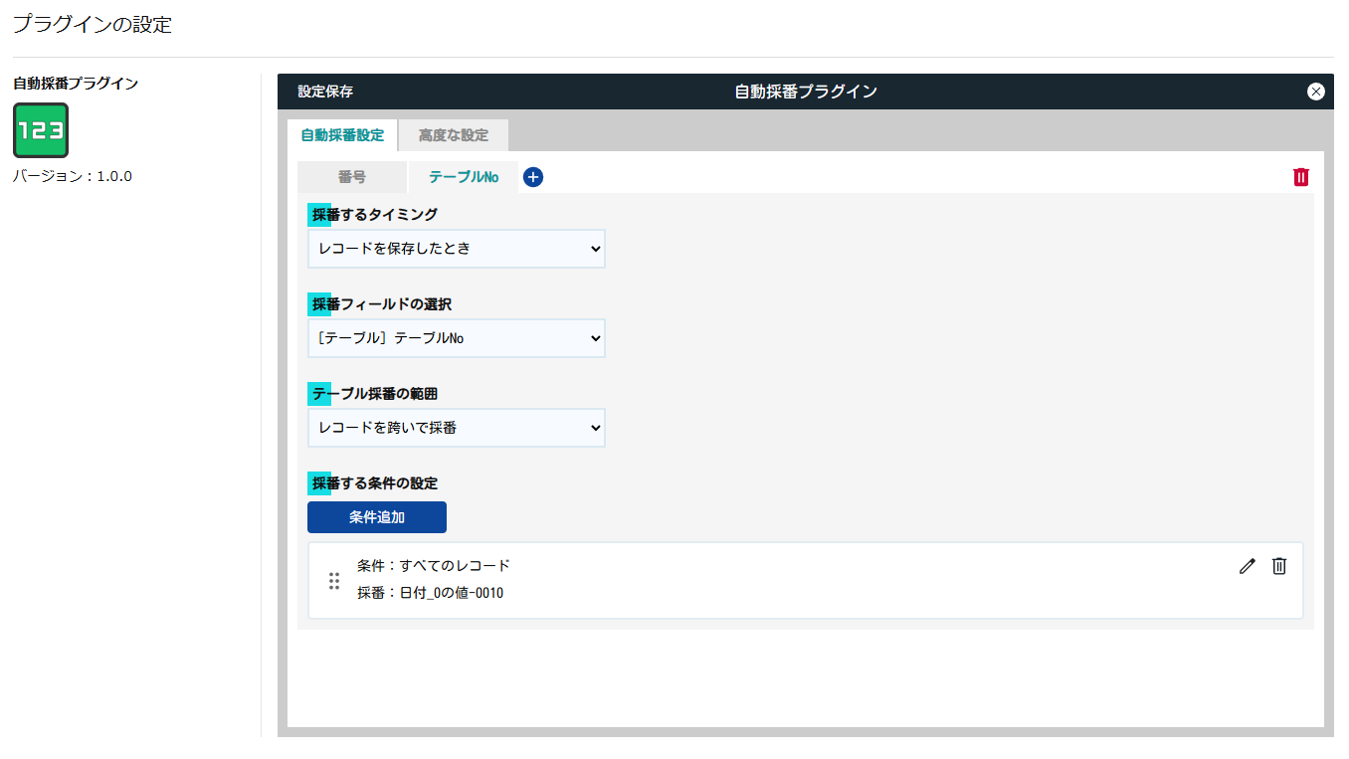
Task: Click the 採番 highlighted label icon above timing dropdown
Action: point(317,214)
